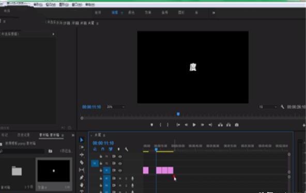Toggle visibility eye of middle video track
The height and width of the screenshot is (193, 306).
120,164
